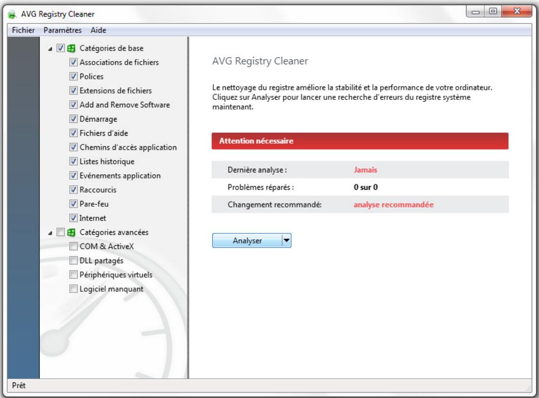Toggle the Catégories de base checkbox
Screen dimensions: 539x398
tap(61, 48)
